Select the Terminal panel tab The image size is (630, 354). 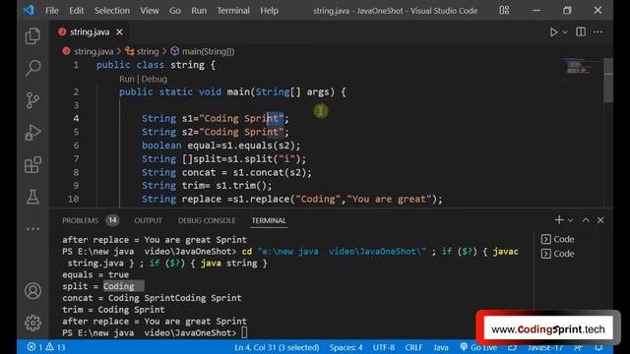pos(269,220)
